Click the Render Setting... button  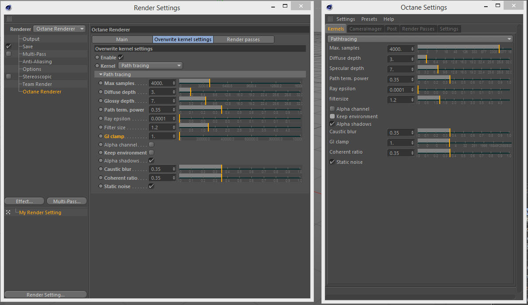[x=46, y=294]
